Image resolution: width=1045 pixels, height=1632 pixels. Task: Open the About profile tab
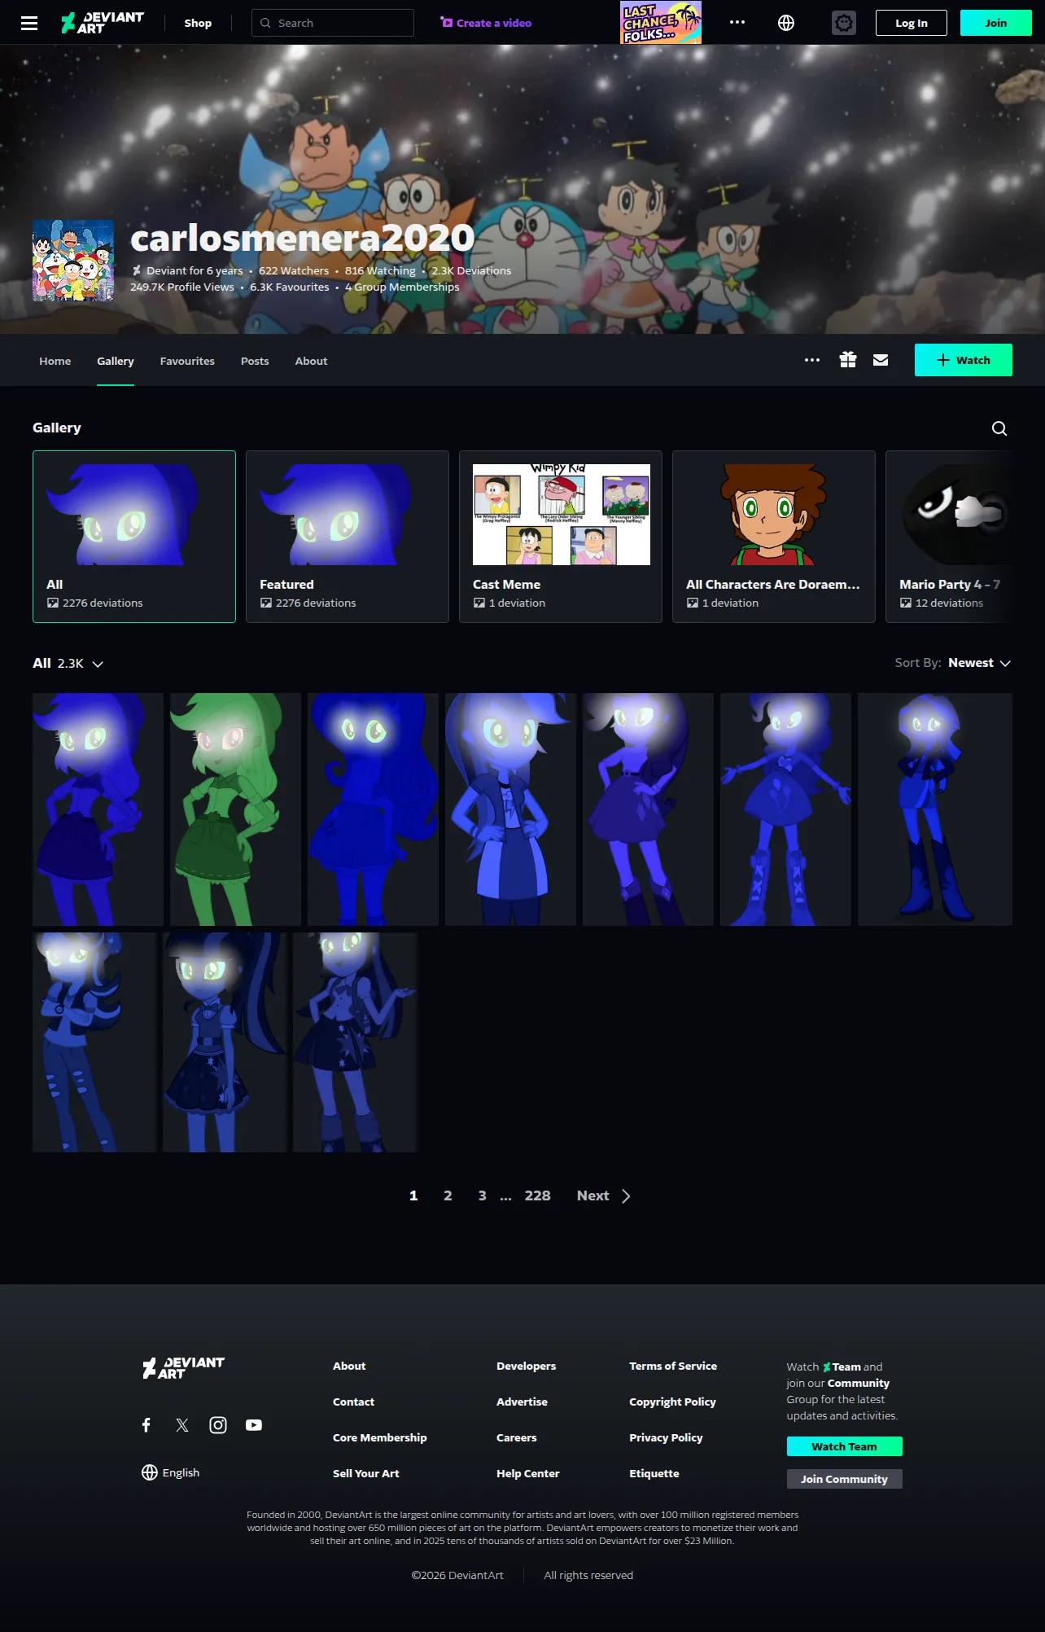pos(311,361)
